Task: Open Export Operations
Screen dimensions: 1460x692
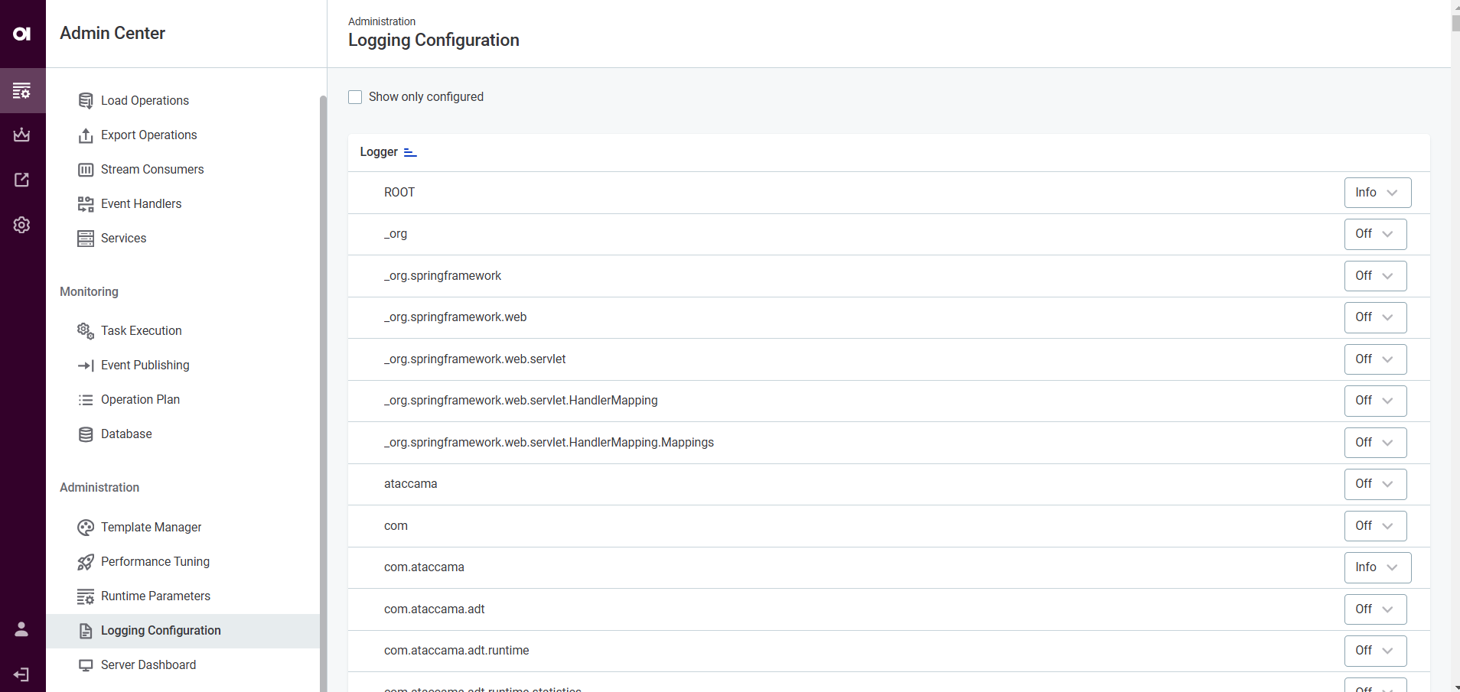Action: click(x=148, y=135)
